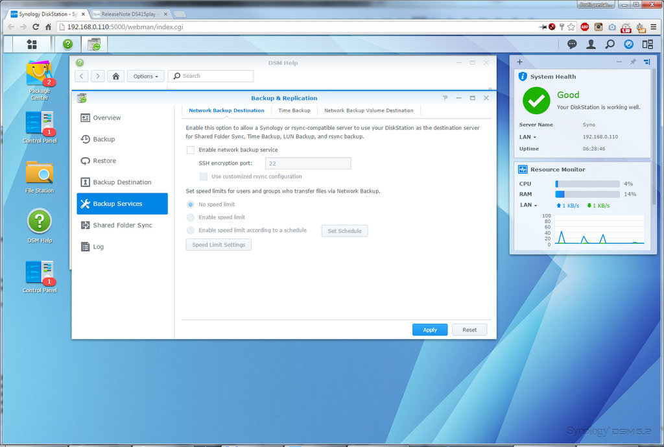Click the System Health info icon
Image resolution: width=664 pixels, height=447 pixels.
click(523, 77)
